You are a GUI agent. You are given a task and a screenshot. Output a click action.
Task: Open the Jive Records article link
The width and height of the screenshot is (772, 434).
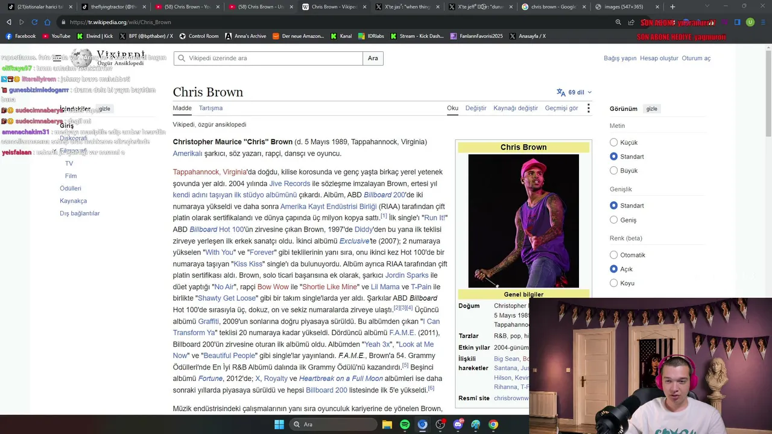289,184
